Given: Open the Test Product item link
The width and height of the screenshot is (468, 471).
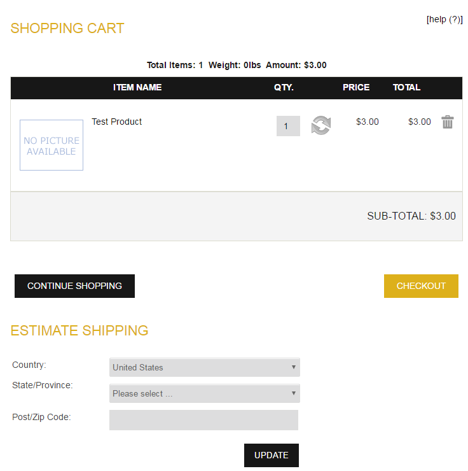Looking at the screenshot, I should pos(117,122).
